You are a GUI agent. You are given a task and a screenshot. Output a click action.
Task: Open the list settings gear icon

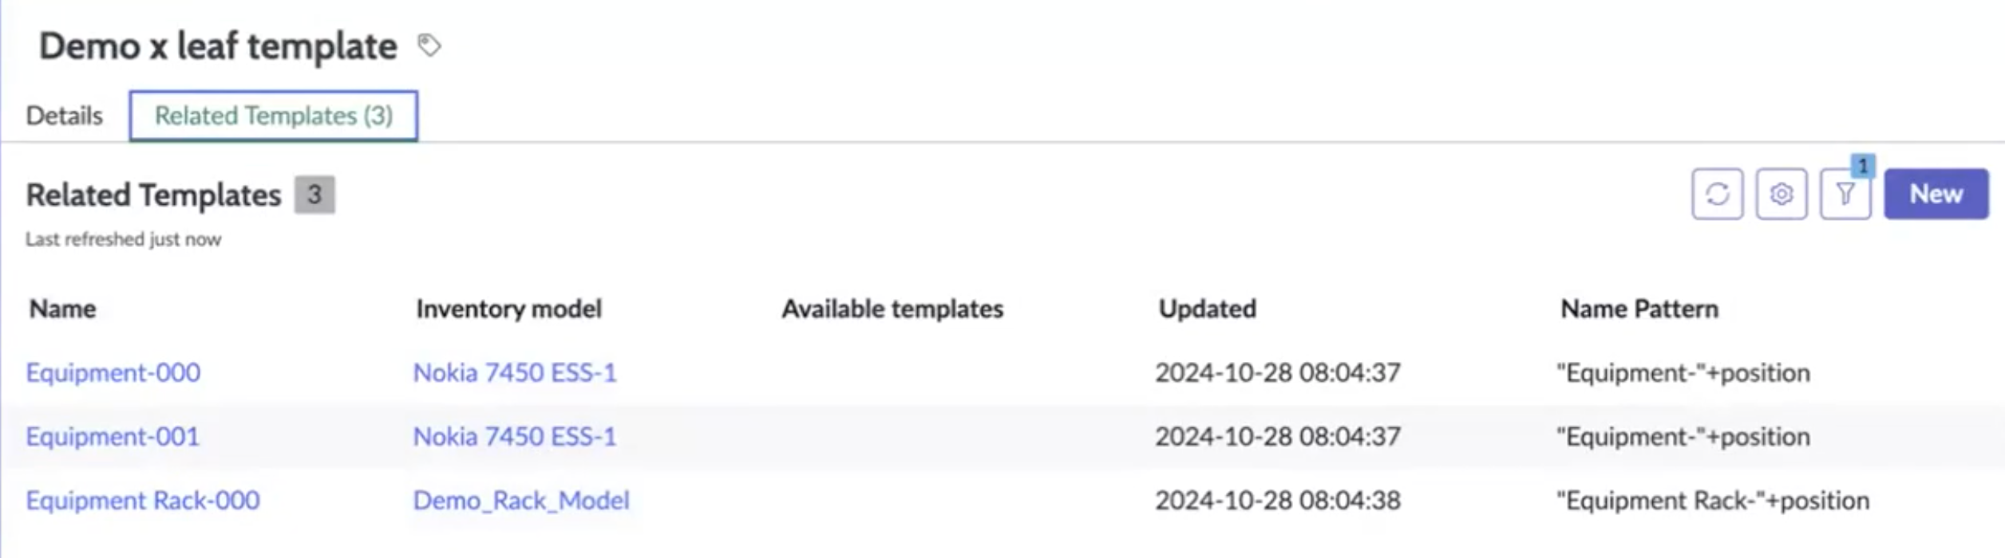click(1781, 194)
